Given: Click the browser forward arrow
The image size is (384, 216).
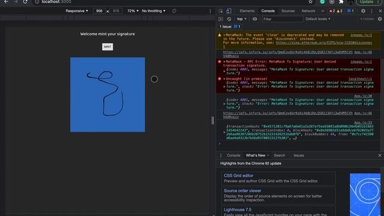Looking at the screenshot, I should click(16, 2).
